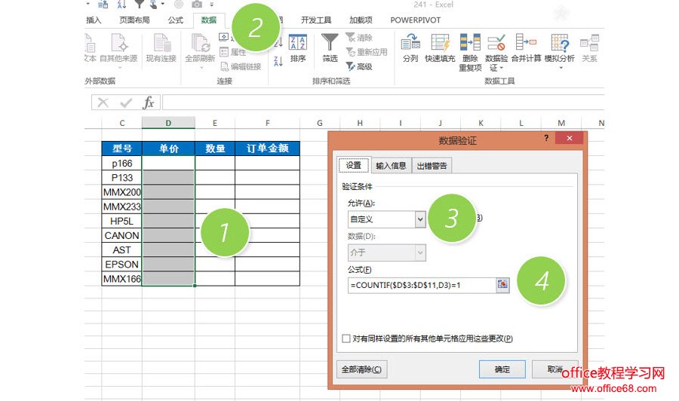
Task: Click the 订单金额 header cell
Action: click(267, 148)
